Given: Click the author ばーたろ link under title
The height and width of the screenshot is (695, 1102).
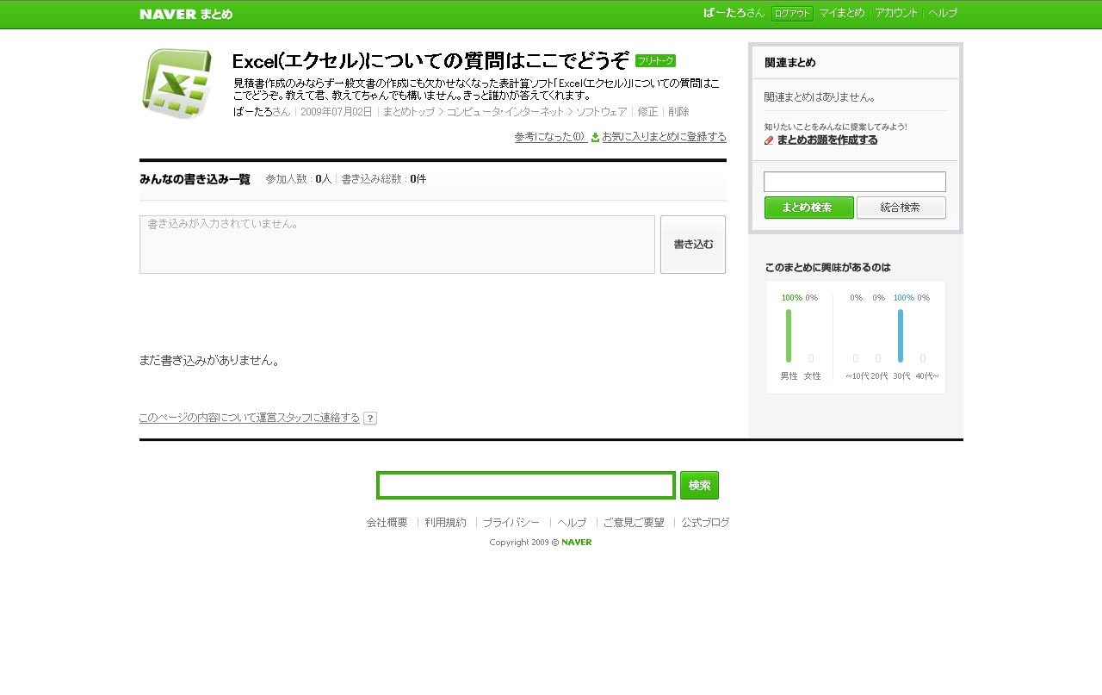Looking at the screenshot, I should [x=252, y=112].
